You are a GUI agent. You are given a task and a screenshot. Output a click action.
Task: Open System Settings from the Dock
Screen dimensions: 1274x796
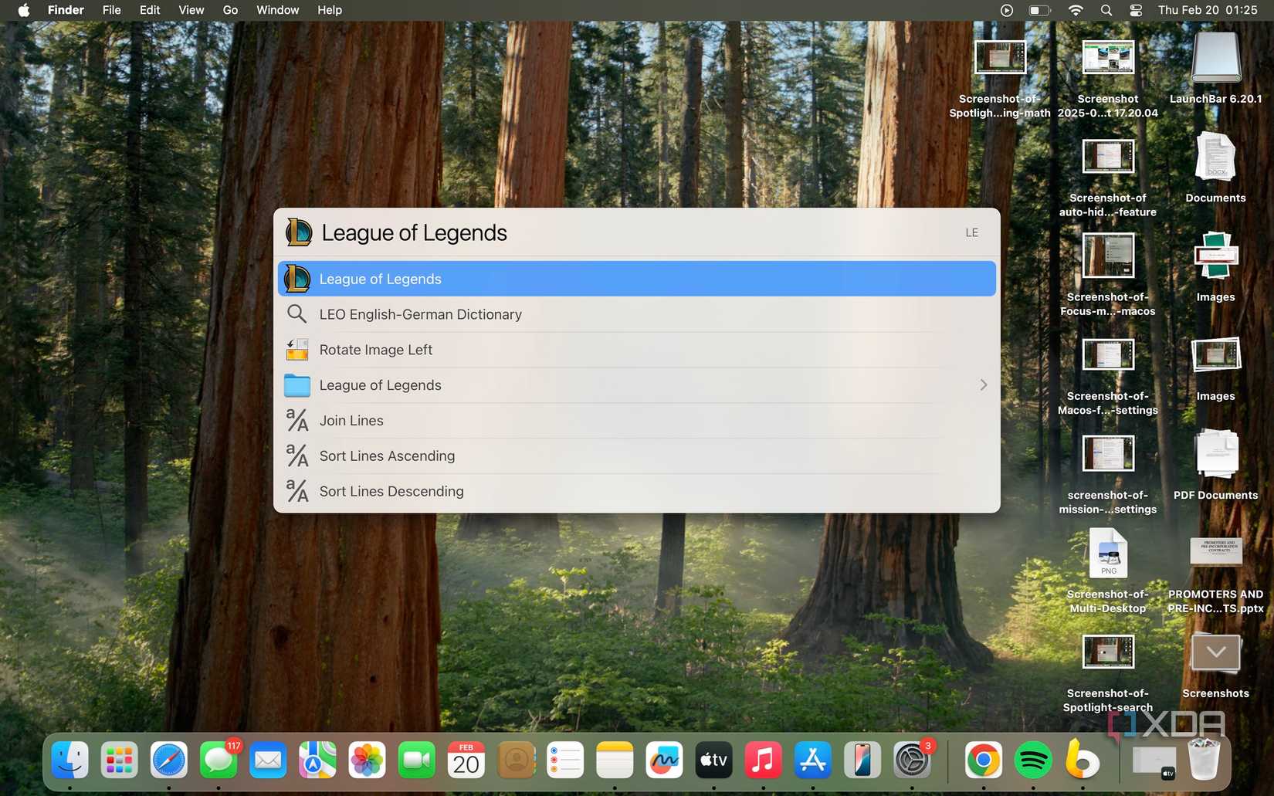point(912,760)
